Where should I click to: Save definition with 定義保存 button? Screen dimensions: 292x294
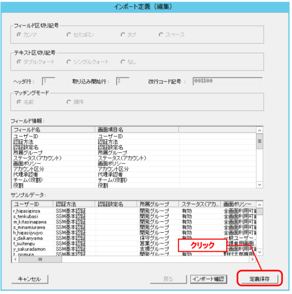pyautogui.click(x=260, y=279)
